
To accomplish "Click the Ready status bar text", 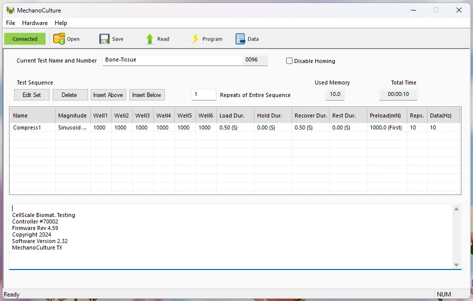I will point(12,294).
